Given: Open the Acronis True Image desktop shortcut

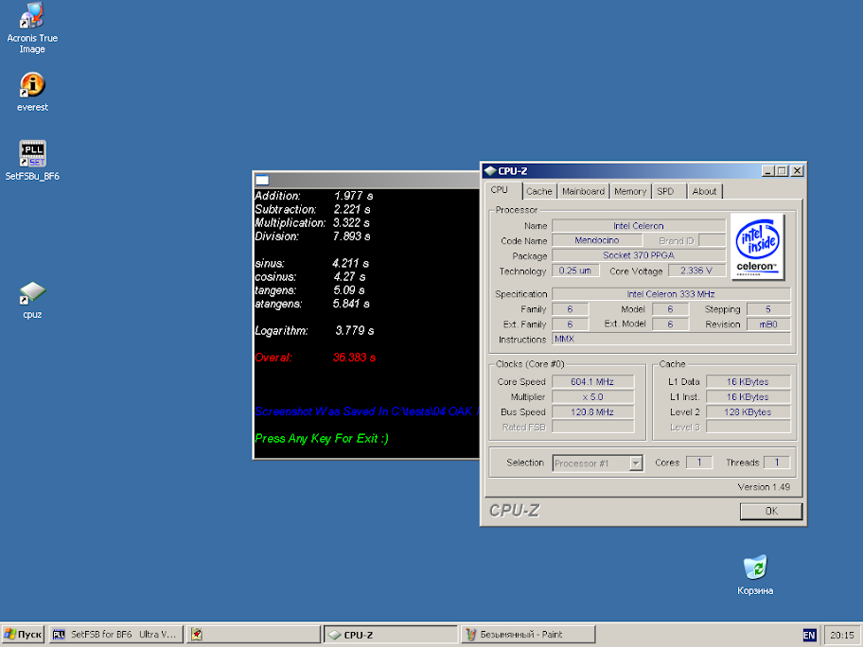Looking at the screenshot, I should coord(32,27).
